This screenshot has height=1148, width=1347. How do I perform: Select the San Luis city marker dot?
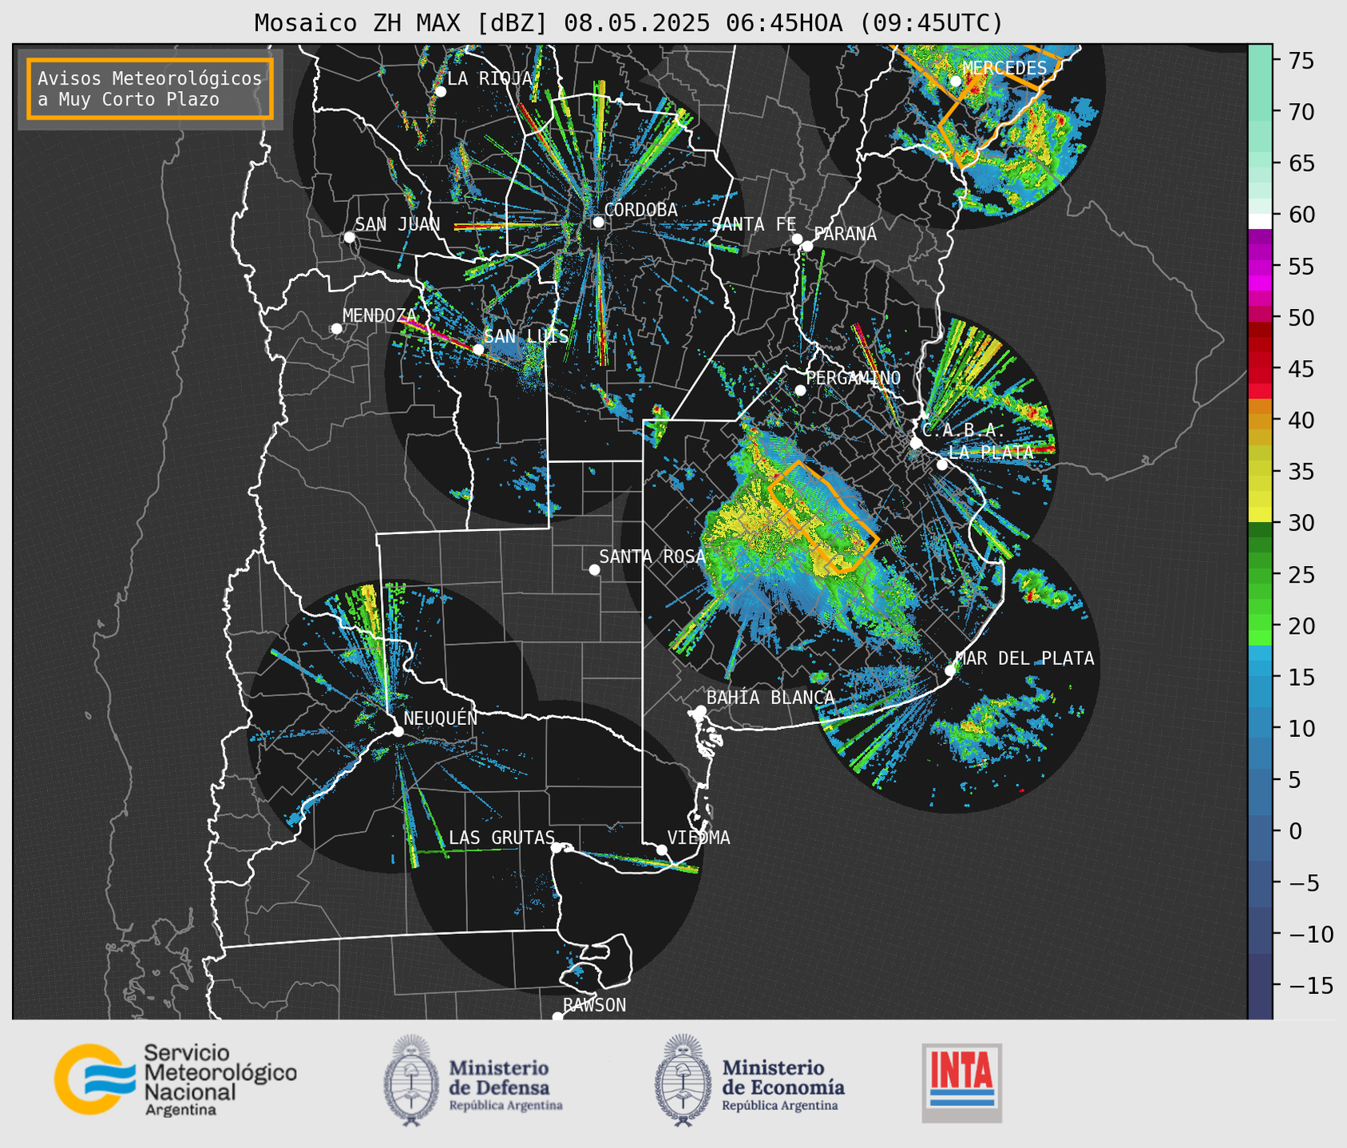477,349
